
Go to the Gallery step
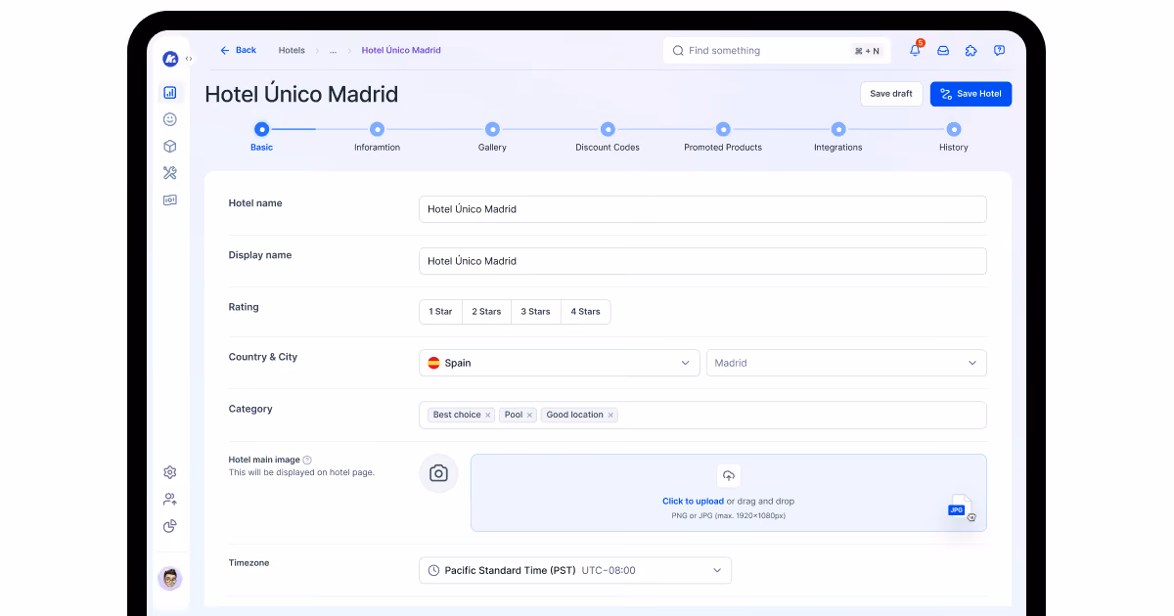click(492, 137)
